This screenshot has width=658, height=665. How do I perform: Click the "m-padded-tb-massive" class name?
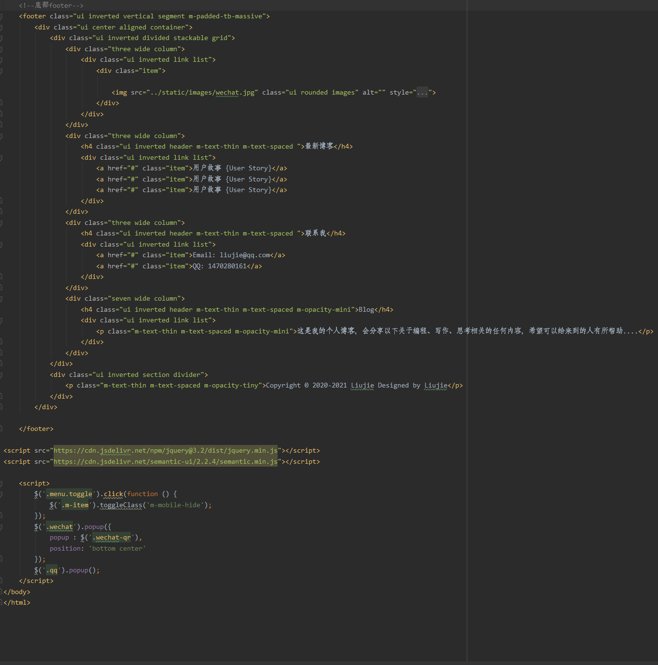coord(225,16)
